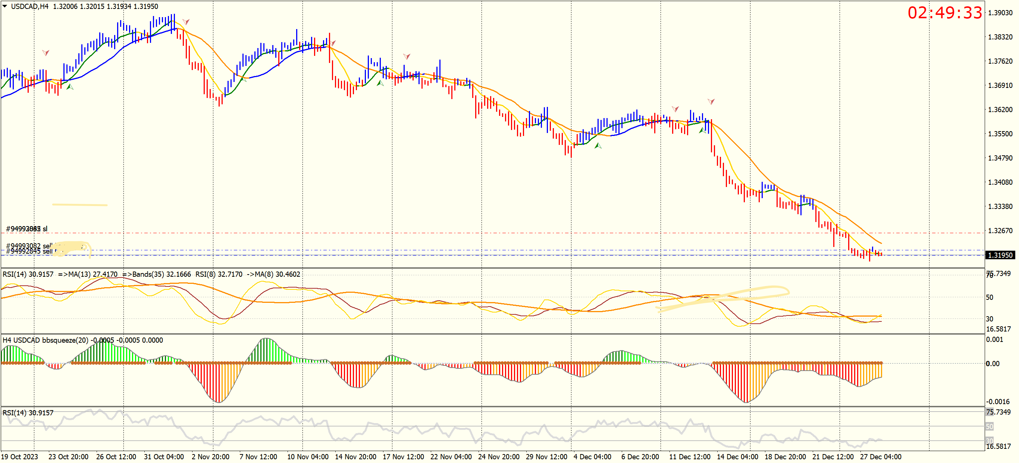Click the 1.39030 level on price scale

click(x=1000, y=13)
